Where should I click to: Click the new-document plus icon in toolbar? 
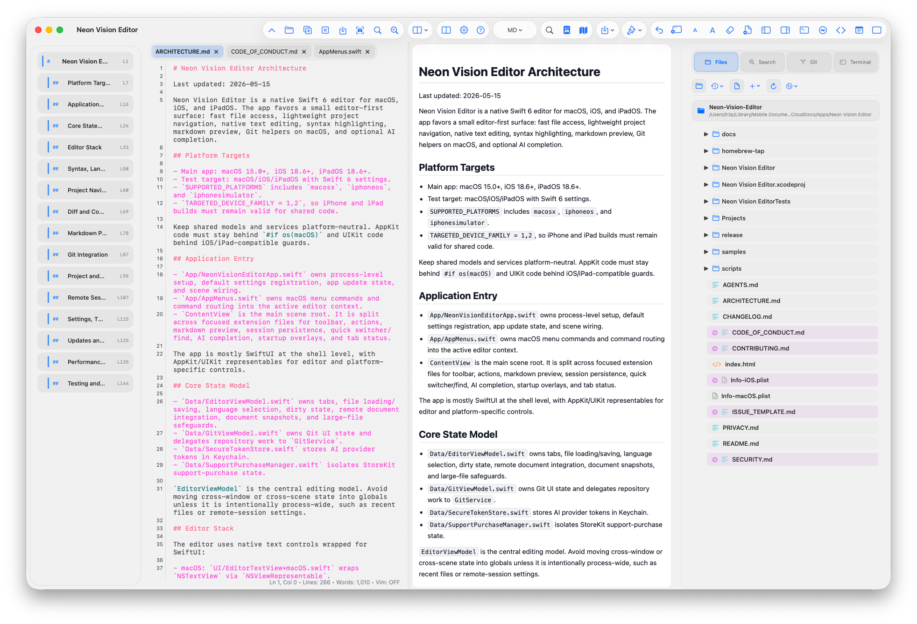(748, 30)
